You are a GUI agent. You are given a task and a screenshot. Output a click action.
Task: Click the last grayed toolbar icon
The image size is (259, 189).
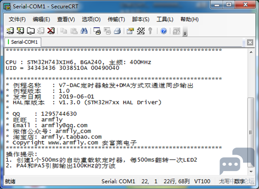click(x=176, y=31)
